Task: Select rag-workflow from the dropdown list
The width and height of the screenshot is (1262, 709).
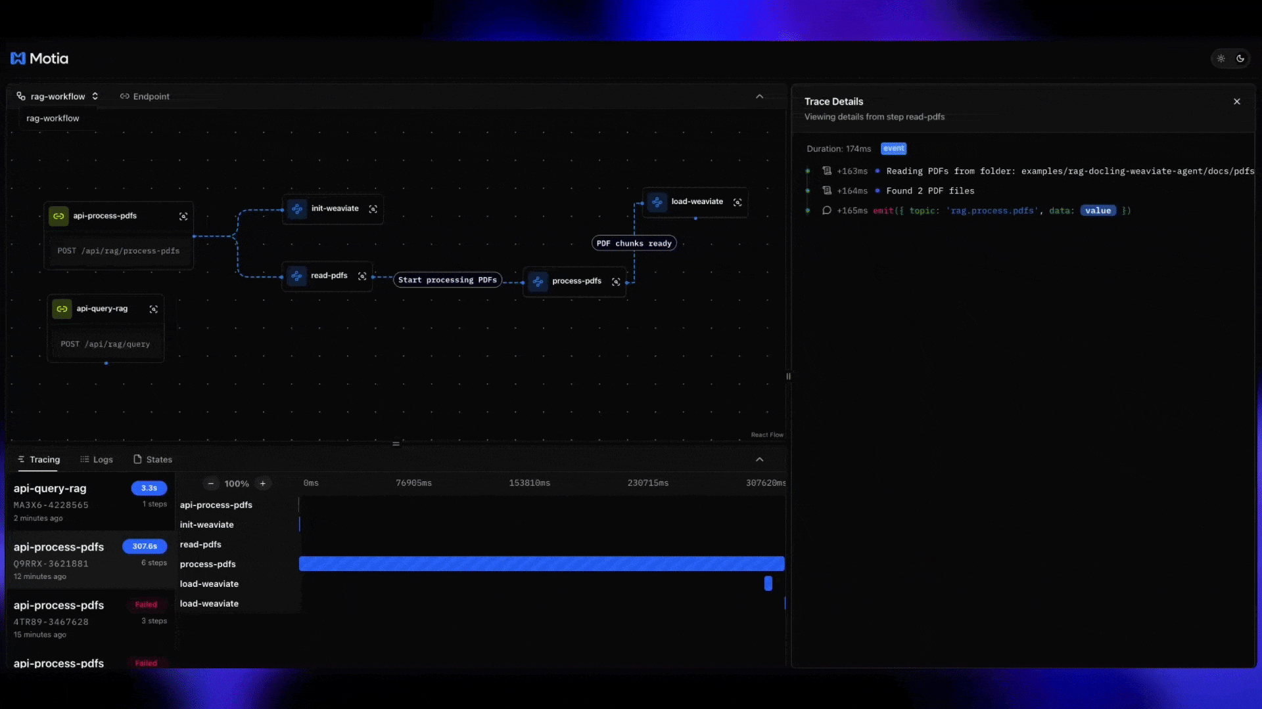Action: click(x=53, y=118)
